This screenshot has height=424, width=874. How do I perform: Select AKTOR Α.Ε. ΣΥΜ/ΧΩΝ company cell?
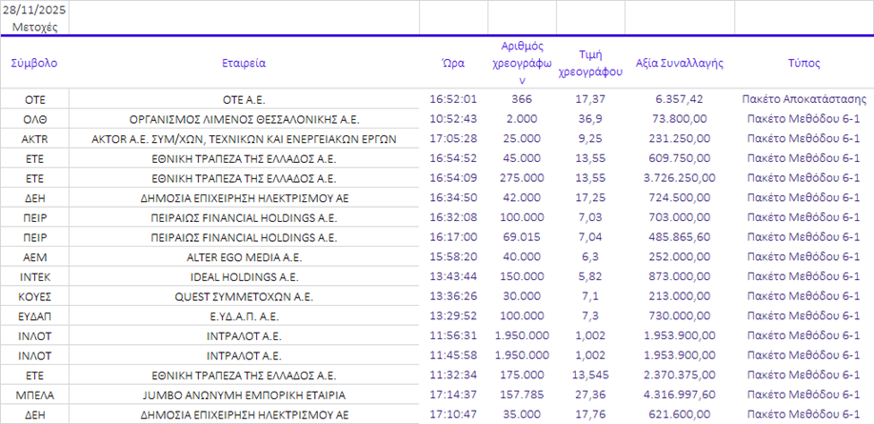click(x=244, y=139)
